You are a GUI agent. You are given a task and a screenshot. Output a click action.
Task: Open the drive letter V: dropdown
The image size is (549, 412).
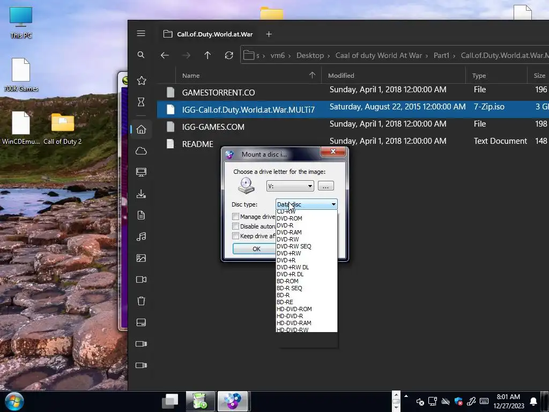tap(290, 186)
